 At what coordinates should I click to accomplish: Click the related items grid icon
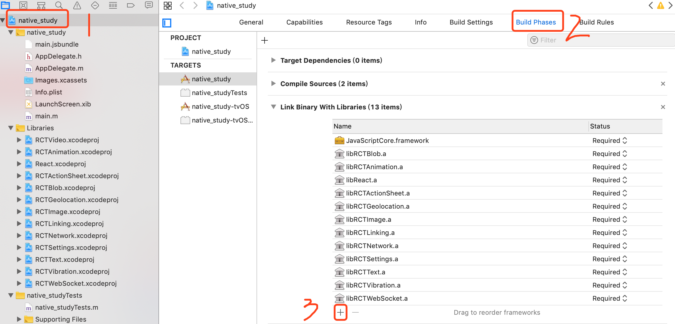coord(168,5)
